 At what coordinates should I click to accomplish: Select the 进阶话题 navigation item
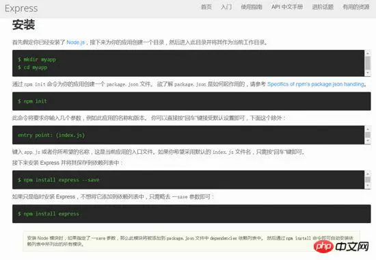click(x=323, y=7)
